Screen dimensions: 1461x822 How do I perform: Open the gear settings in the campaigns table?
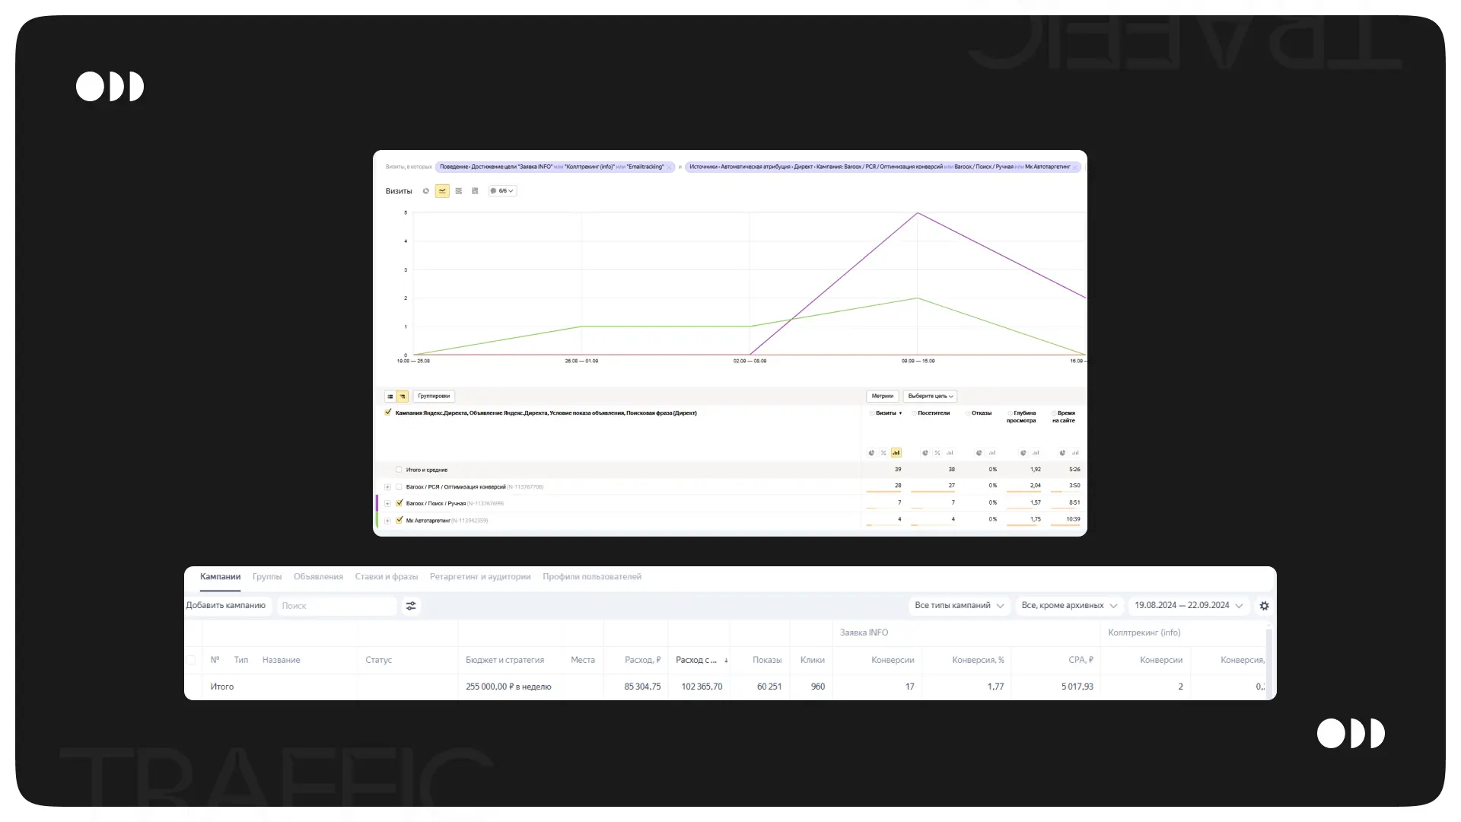pos(1264,606)
